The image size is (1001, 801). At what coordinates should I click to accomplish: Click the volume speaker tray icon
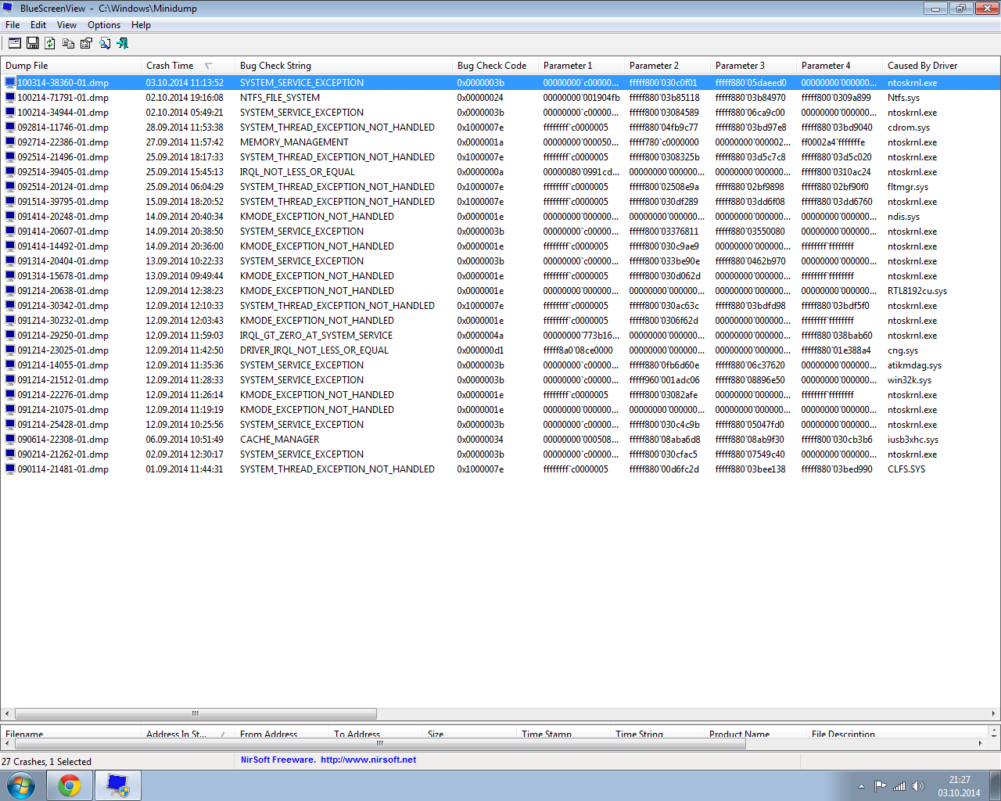point(918,786)
